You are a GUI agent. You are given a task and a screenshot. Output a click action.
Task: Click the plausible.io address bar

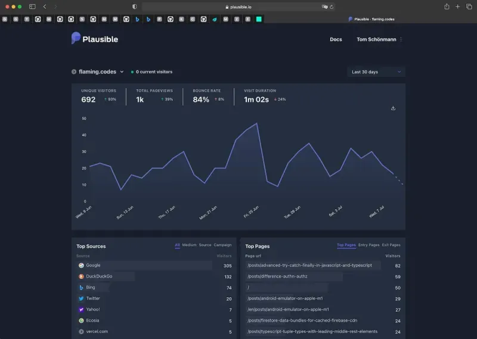tap(238, 7)
